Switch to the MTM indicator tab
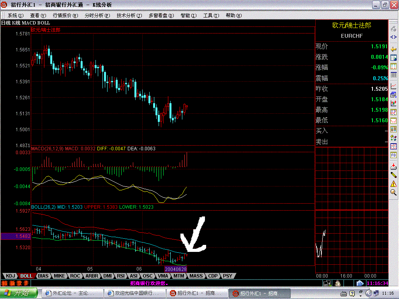The width and height of the screenshot is (399, 299). pos(178,276)
